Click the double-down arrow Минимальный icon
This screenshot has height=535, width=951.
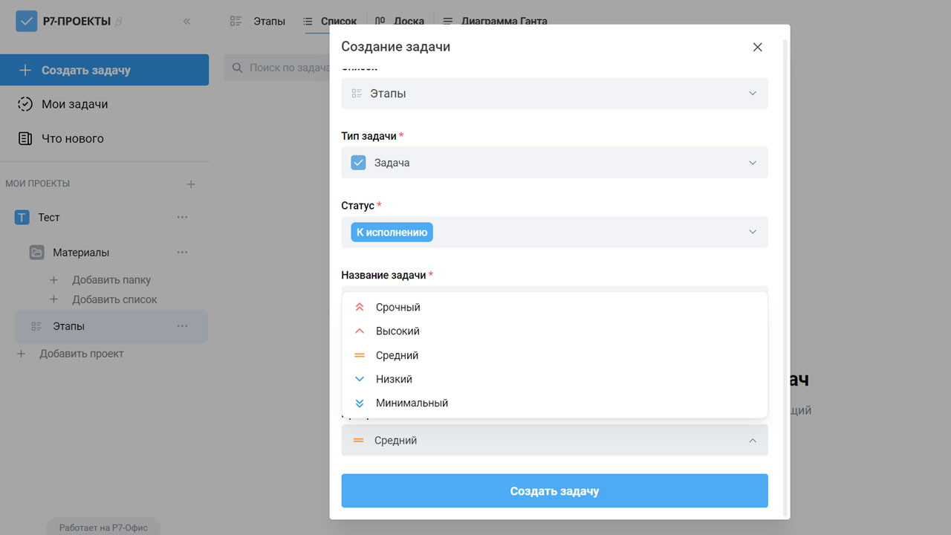click(x=360, y=403)
